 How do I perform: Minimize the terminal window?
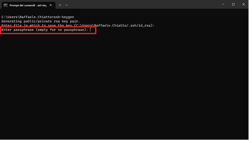223,5
